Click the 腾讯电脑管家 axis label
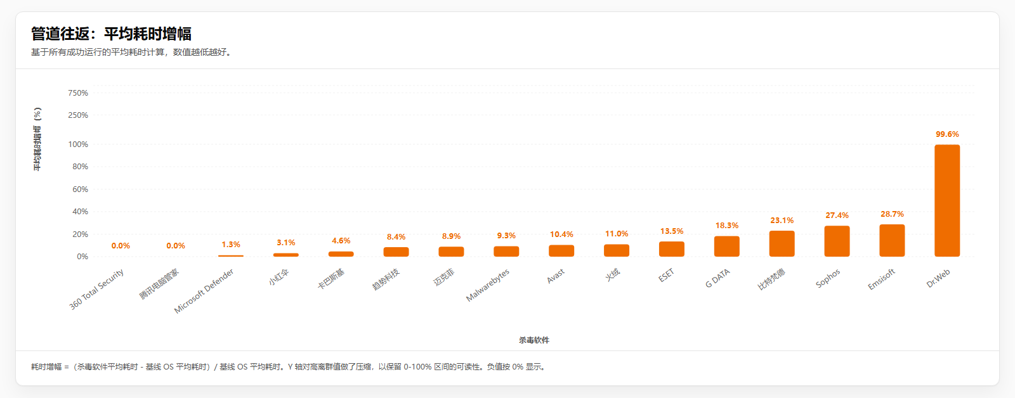Image resolution: width=1015 pixels, height=398 pixels. pyautogui.click(x=159, y=284)
